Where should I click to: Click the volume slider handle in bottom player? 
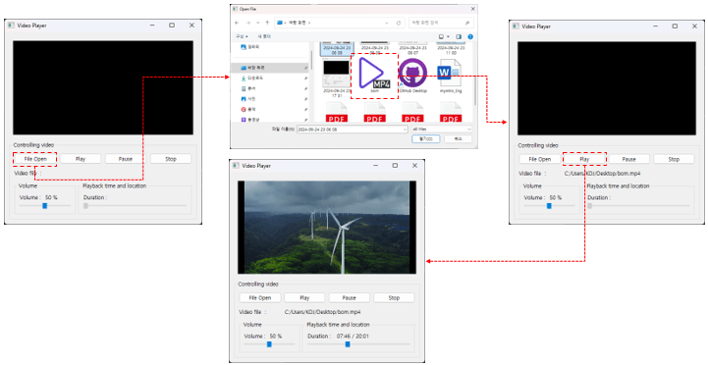coord(269,344)
